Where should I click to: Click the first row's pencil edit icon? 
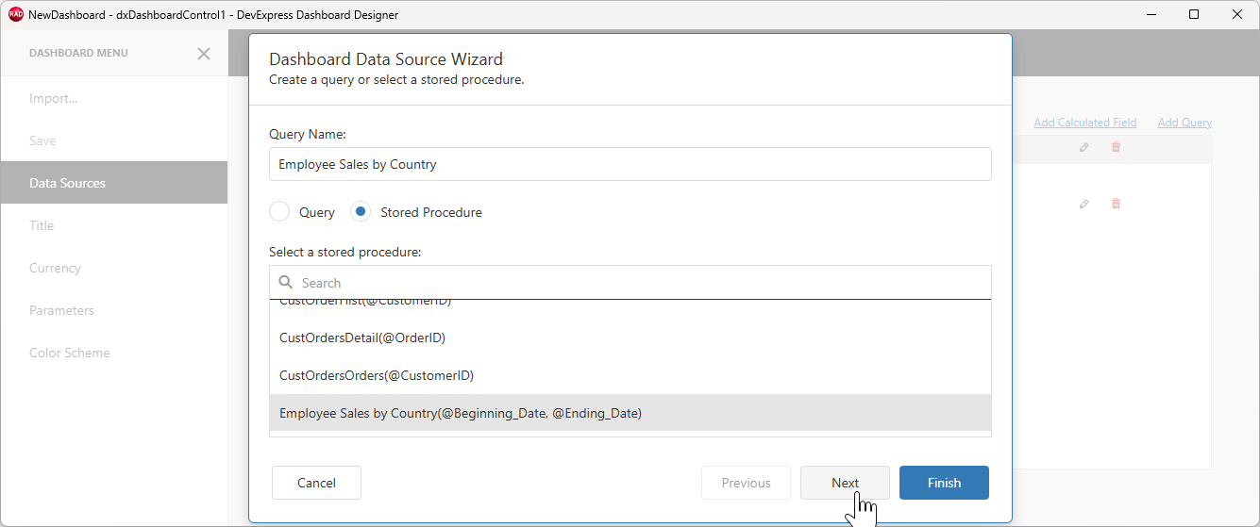(x=1084, y=147)
